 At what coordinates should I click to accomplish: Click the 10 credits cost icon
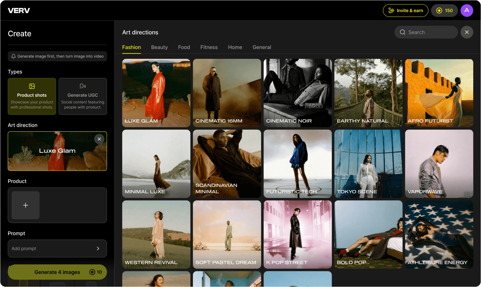click(92, 272)
